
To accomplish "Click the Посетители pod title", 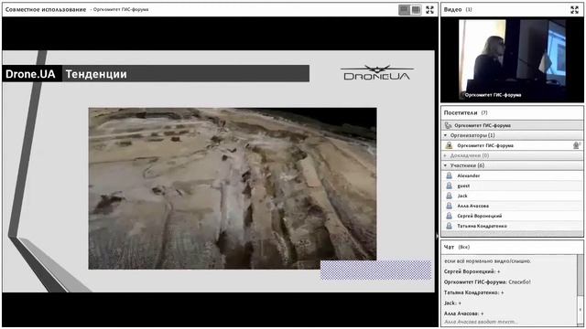I will tap(461, 112).
